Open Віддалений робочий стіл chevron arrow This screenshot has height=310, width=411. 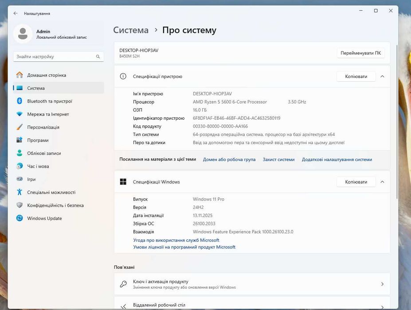click(x=382, y=307)
